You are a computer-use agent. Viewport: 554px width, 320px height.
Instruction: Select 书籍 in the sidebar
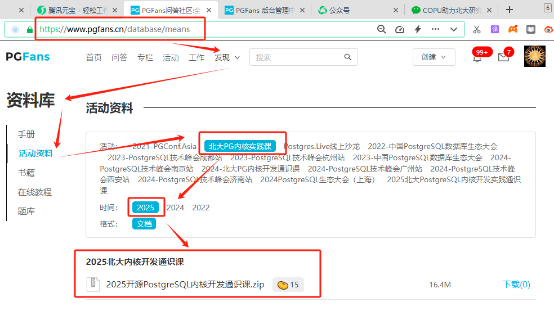click(x=26, y=173)
